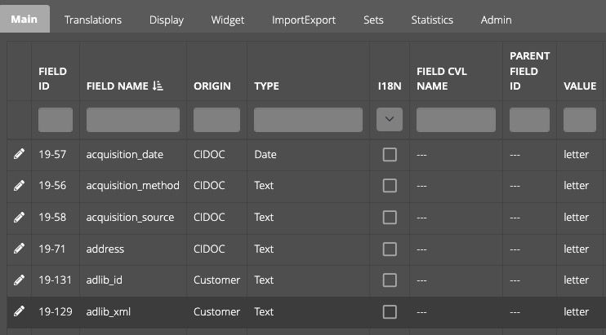This screenshot has width=606, height=335.
Task: Check the I18N box for adlib_xml
Action: click(390, 312)
